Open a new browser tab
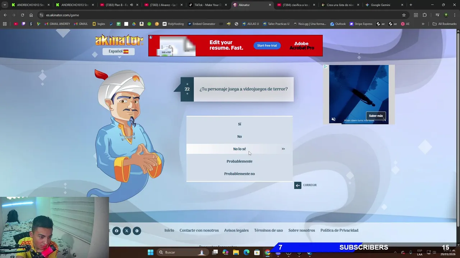The height and width of the screenshot is (258, 460). pyautogui.click(x=411, y=5)
